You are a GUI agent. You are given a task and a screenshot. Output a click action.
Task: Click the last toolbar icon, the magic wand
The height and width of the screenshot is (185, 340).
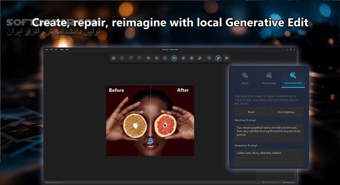[227, 58]
